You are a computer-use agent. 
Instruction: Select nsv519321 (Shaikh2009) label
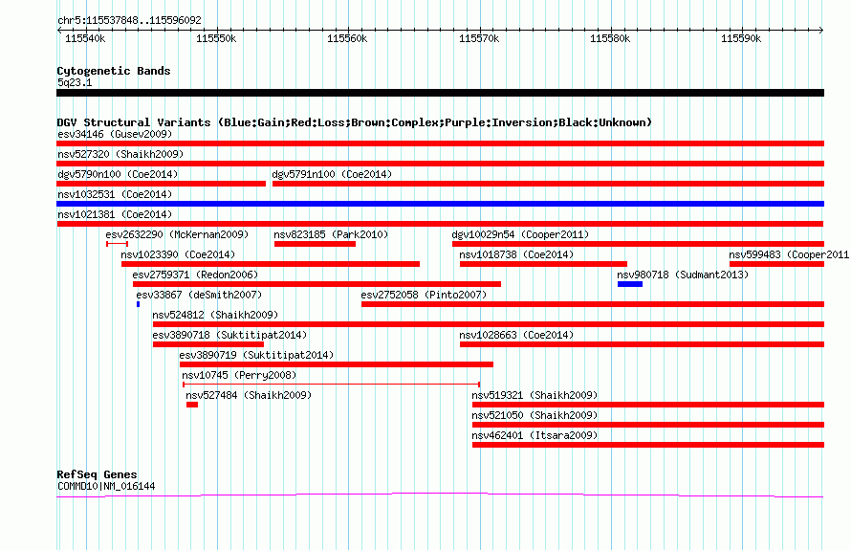(x=535, y=395)
